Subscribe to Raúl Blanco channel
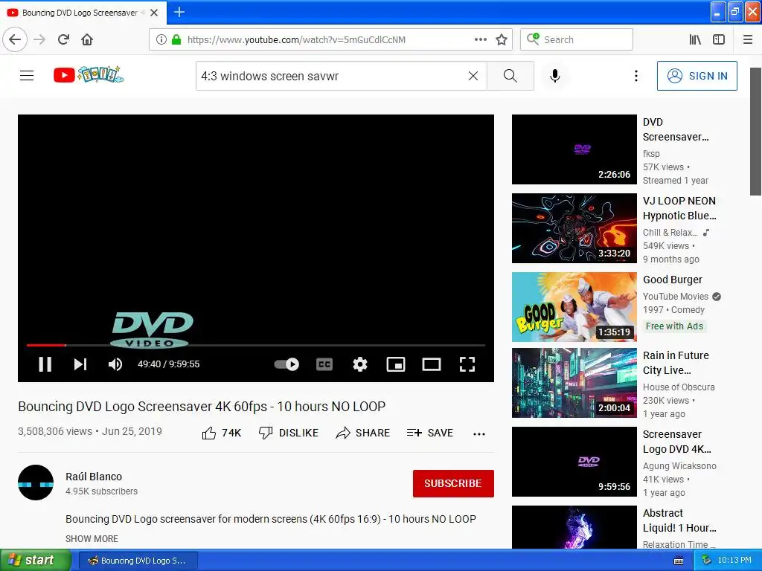This screenshot has width=762, height=571. [453, 483]
